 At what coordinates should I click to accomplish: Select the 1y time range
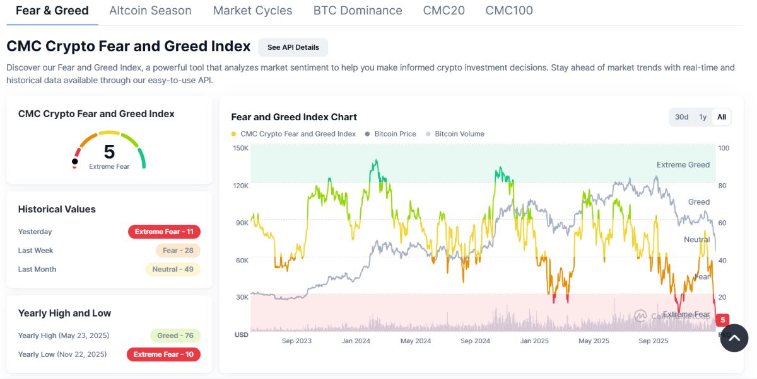(701, 116)
